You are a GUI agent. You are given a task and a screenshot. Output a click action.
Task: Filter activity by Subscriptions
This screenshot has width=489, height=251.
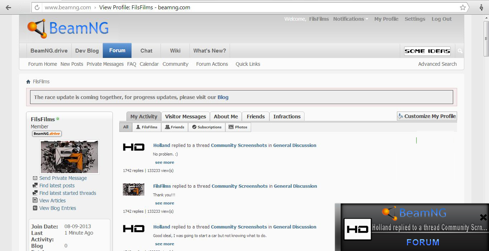[207, 127]
